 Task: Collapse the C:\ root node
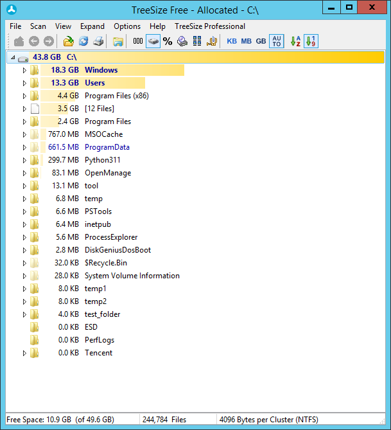(x=13, y=57)
